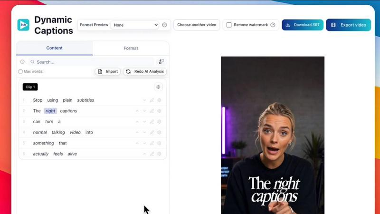Click Redo AI Analysis button
The width and height of the screenshot is (380, 214).
pyautogui.click(x=145, y=72)
